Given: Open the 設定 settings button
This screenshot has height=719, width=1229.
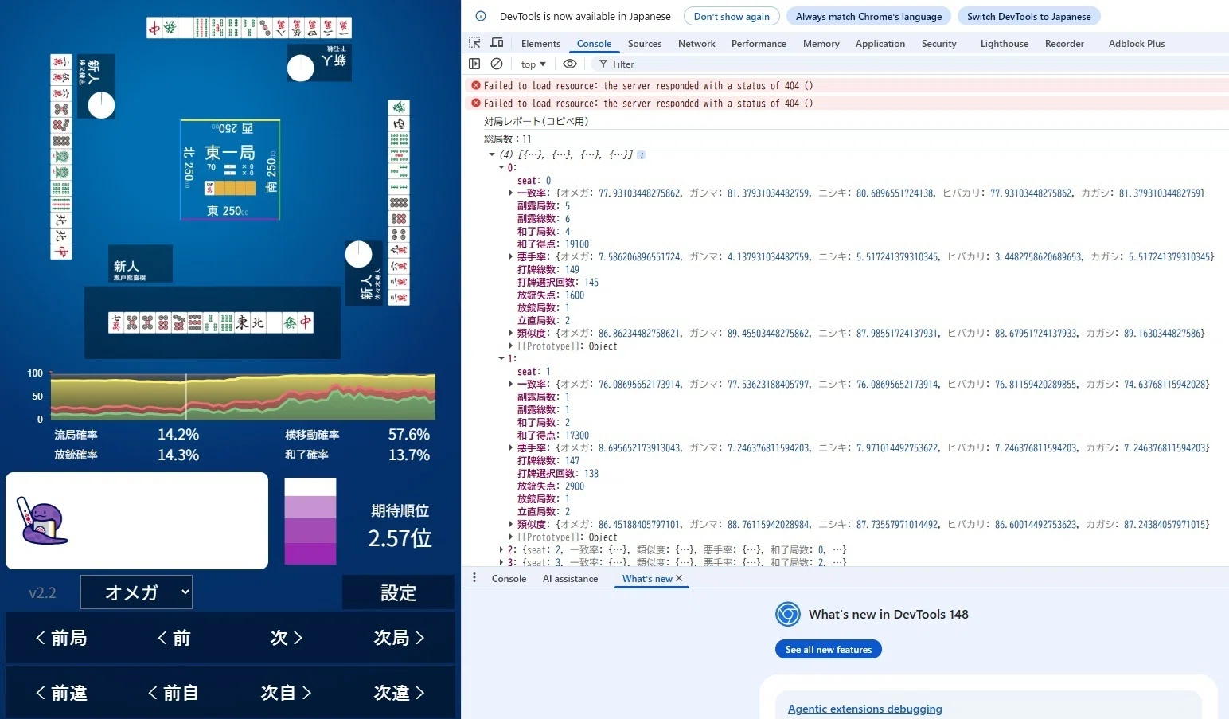Looking at the screenshot, I should (x=398, y=592).
